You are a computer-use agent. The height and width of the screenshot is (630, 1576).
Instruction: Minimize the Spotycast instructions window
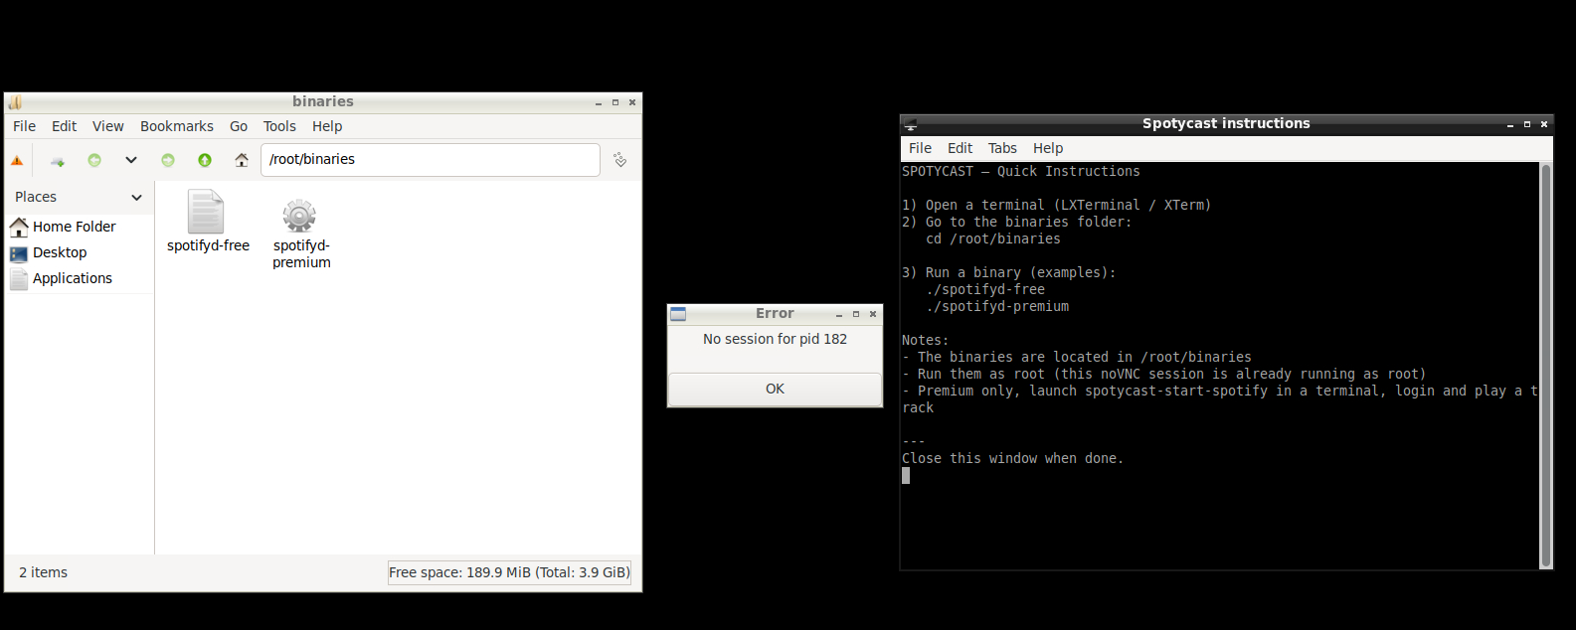1510,124
